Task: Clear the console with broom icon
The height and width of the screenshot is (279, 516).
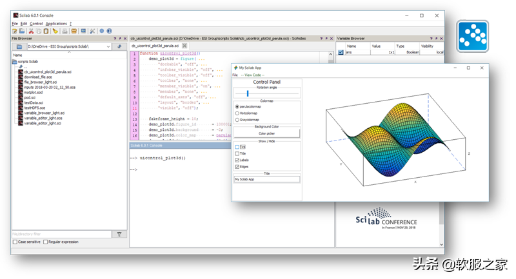Action: pyautogui.click(x=55, y=31)
